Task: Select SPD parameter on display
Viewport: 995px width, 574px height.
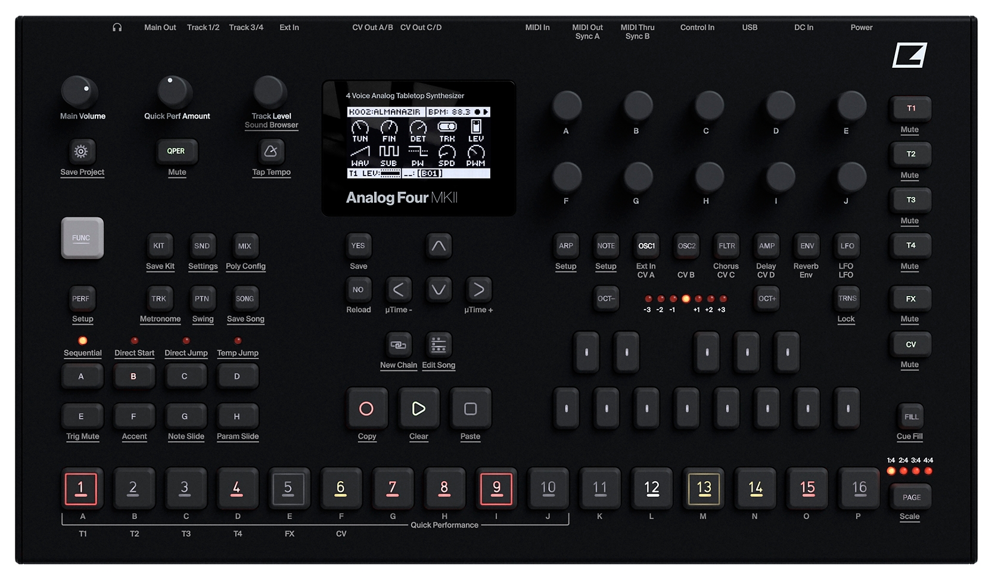Action: [x=447, y=155]
